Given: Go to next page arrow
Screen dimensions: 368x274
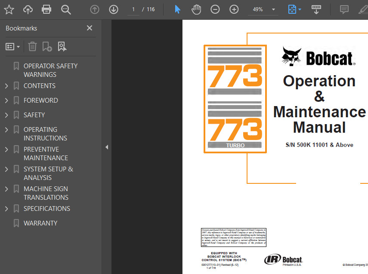Looking at the screenshot, I should point(114,9).
